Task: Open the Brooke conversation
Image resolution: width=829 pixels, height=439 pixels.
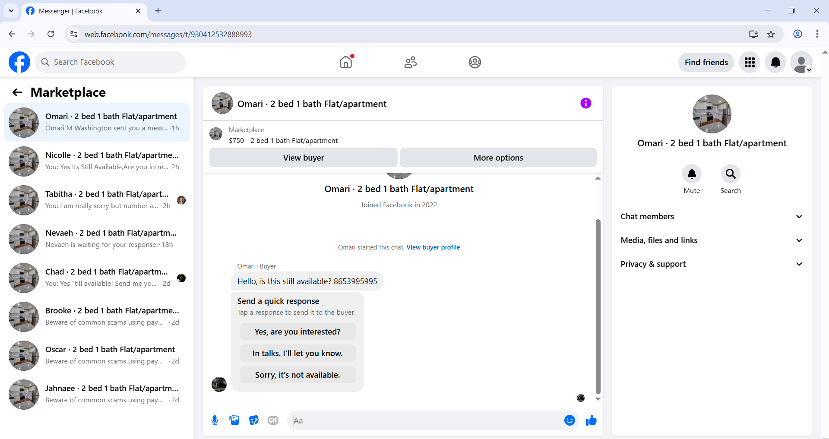Action: [x=97, y=317]
